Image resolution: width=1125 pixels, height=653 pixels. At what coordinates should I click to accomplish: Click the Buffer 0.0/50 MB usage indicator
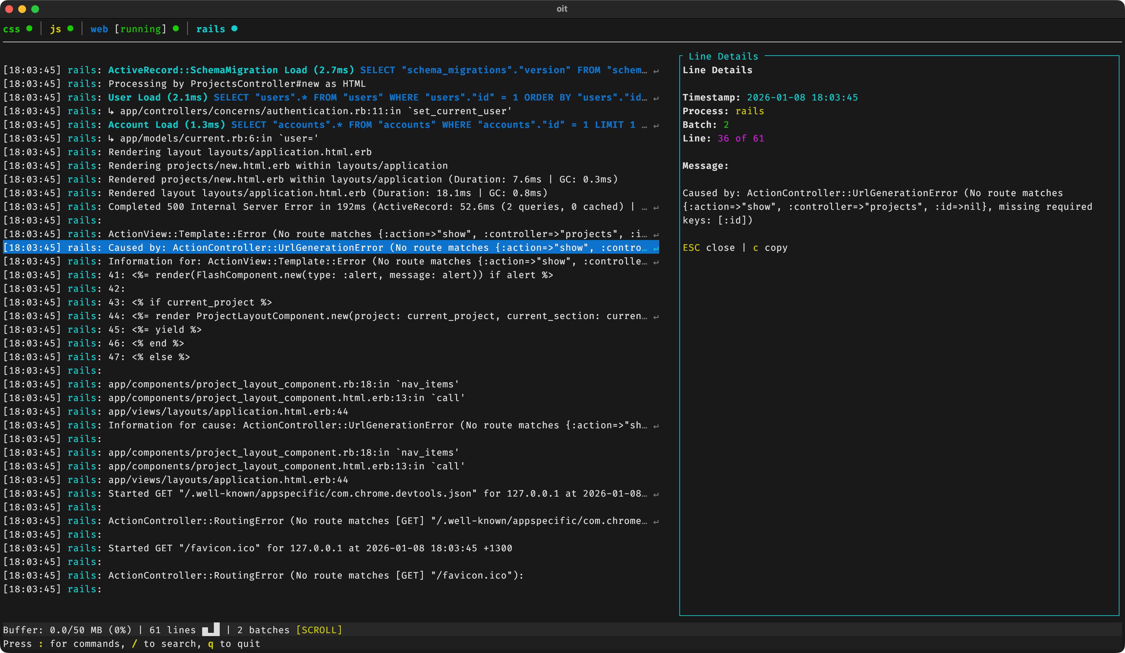[67, 630]
